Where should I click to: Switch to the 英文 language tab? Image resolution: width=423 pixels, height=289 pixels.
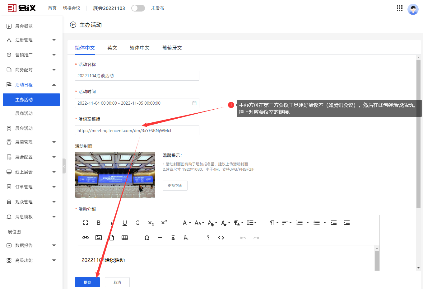[112, 48]
